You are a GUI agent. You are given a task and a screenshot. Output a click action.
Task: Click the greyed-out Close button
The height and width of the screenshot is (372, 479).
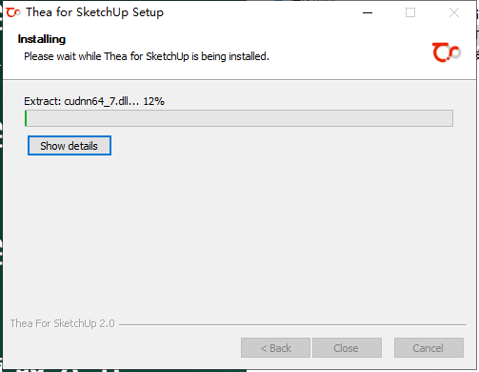click(x=347, y=348)
